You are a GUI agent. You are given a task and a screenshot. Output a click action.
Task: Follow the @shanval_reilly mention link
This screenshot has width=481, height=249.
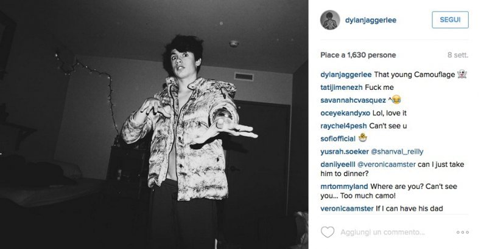(397, 152)
